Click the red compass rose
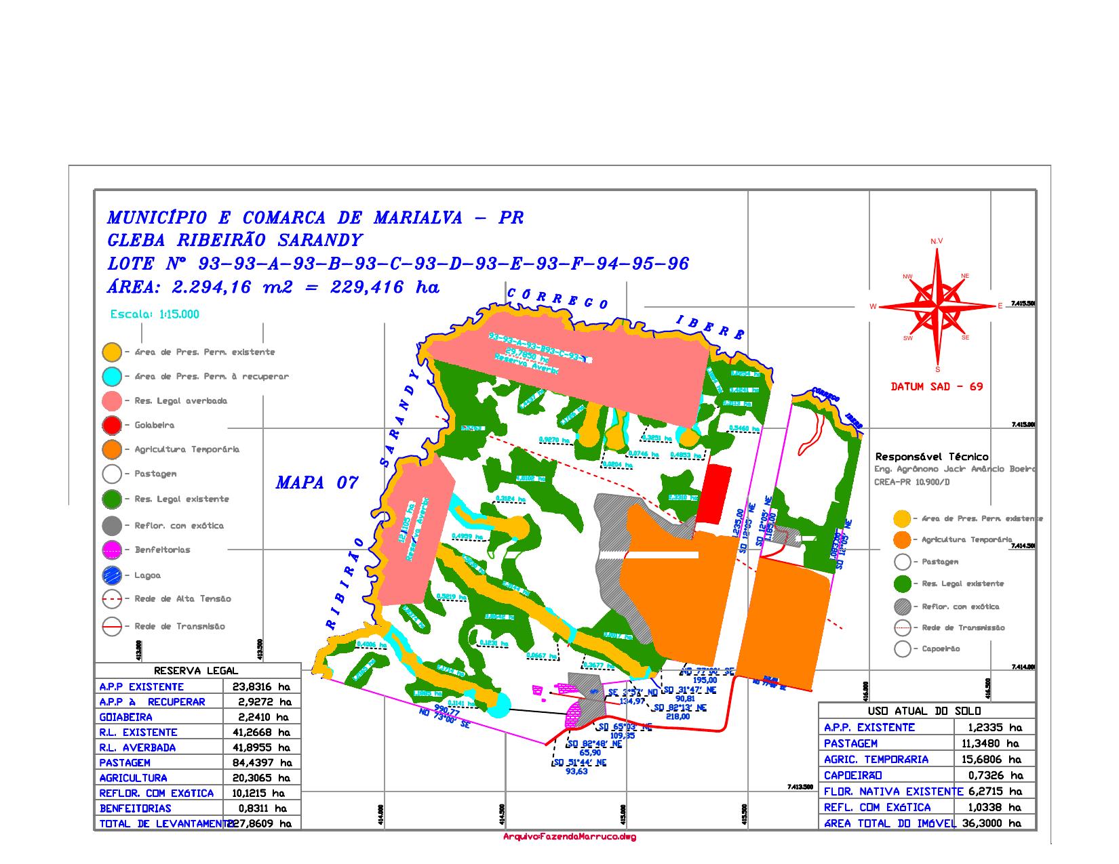The width and height of the screenshot is (1119, 864). [x=937, y=307]
